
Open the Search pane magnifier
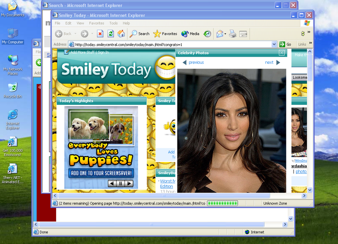(139, 34)
